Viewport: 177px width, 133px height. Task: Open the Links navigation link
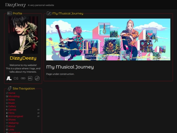click(x=11, y=129)
